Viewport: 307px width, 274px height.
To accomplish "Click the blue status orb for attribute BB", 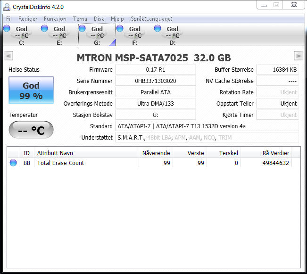I will 13,163.
